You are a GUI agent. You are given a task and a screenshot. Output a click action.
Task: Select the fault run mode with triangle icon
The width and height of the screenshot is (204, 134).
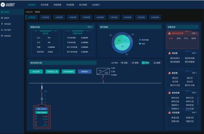(157, 63)
